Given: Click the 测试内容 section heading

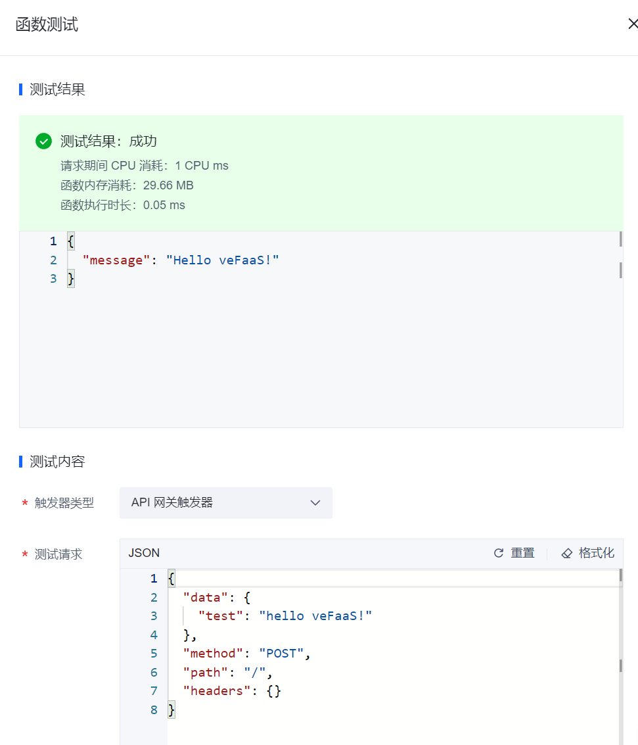Looking at the screenshot, I should point(57,462).
